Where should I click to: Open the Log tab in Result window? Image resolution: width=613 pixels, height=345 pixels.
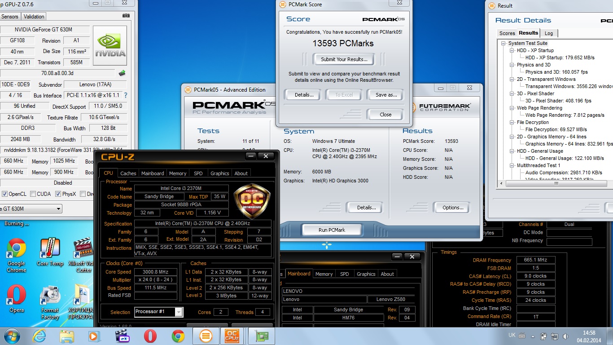pyautogui.click(x=549, y=33)
